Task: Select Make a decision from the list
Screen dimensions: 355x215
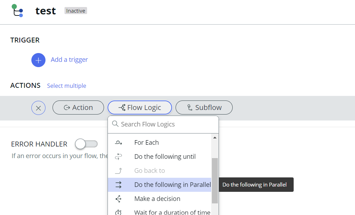Action: click(157, 198)
